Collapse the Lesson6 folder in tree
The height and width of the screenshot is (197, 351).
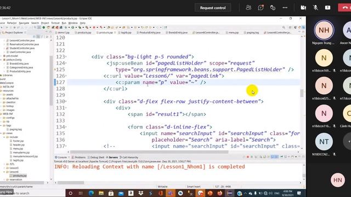(x=4, y=172)
